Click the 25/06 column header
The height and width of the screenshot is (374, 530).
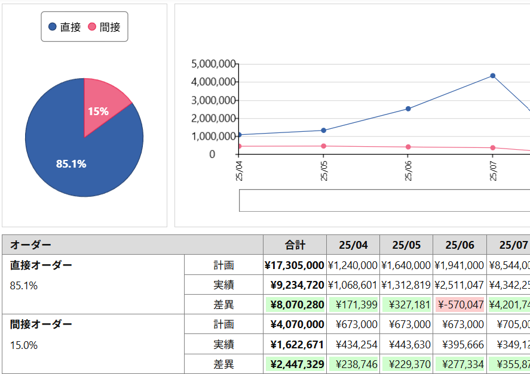point(459,245)
